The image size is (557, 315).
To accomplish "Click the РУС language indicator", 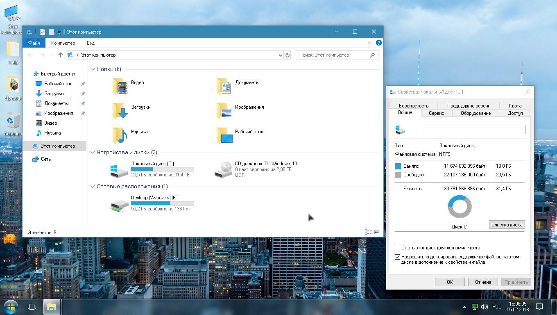I will [497, 306].
